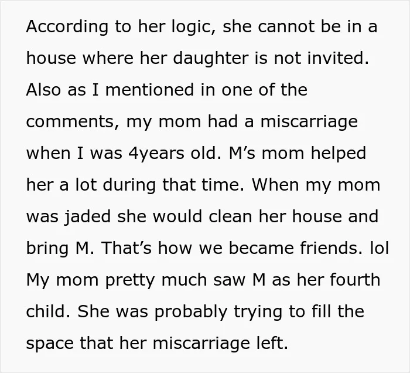The image size is (410, 373).
Task: Click the word "helped" after "M's mom"
Action: tap(338, 154)
